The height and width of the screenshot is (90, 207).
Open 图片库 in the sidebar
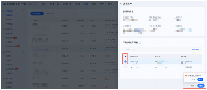coord(8,56)
